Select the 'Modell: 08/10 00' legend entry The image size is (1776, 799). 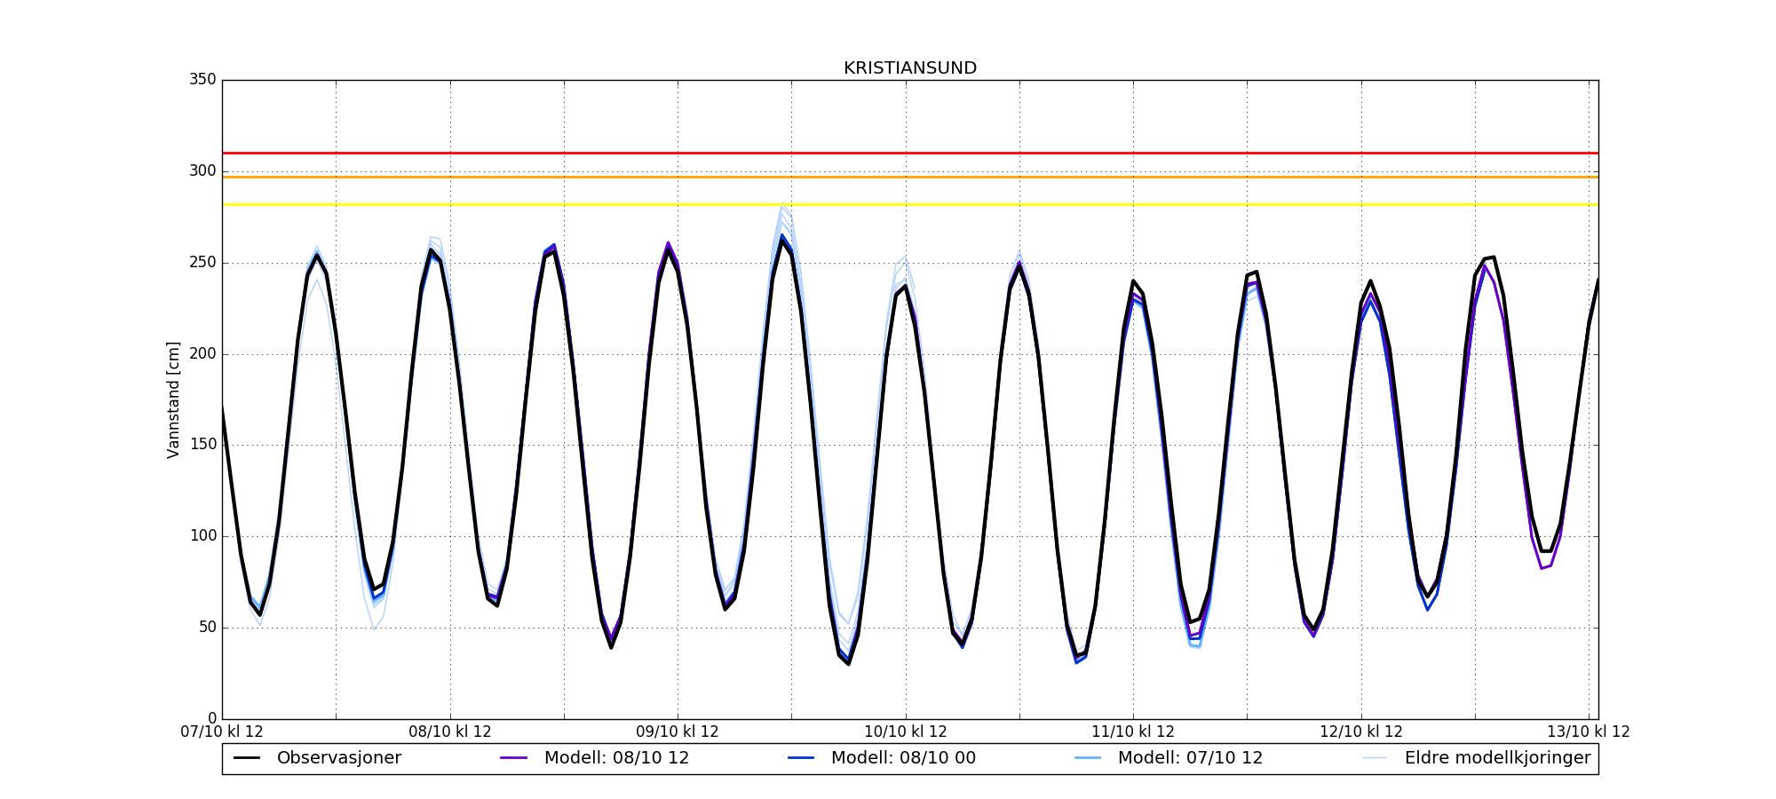[903, 758]
